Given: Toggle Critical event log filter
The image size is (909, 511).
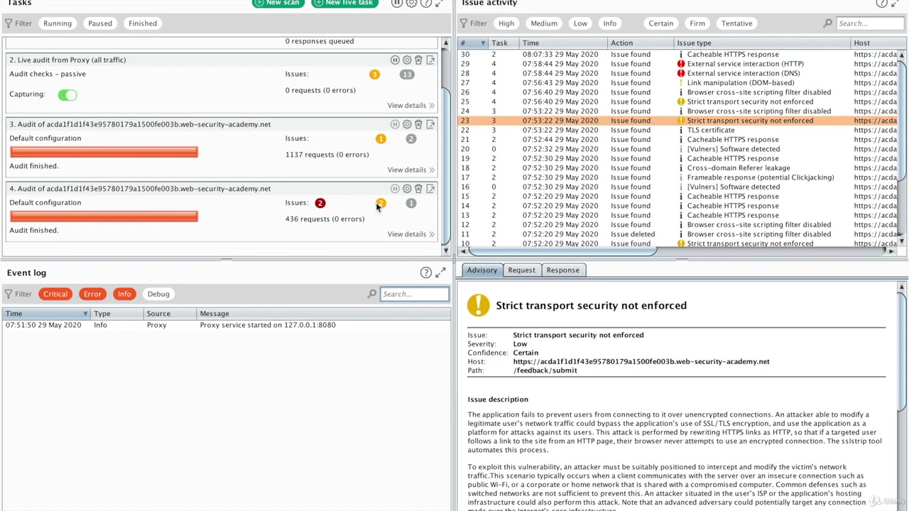Looking at the screenshot, I should point(55,294).
